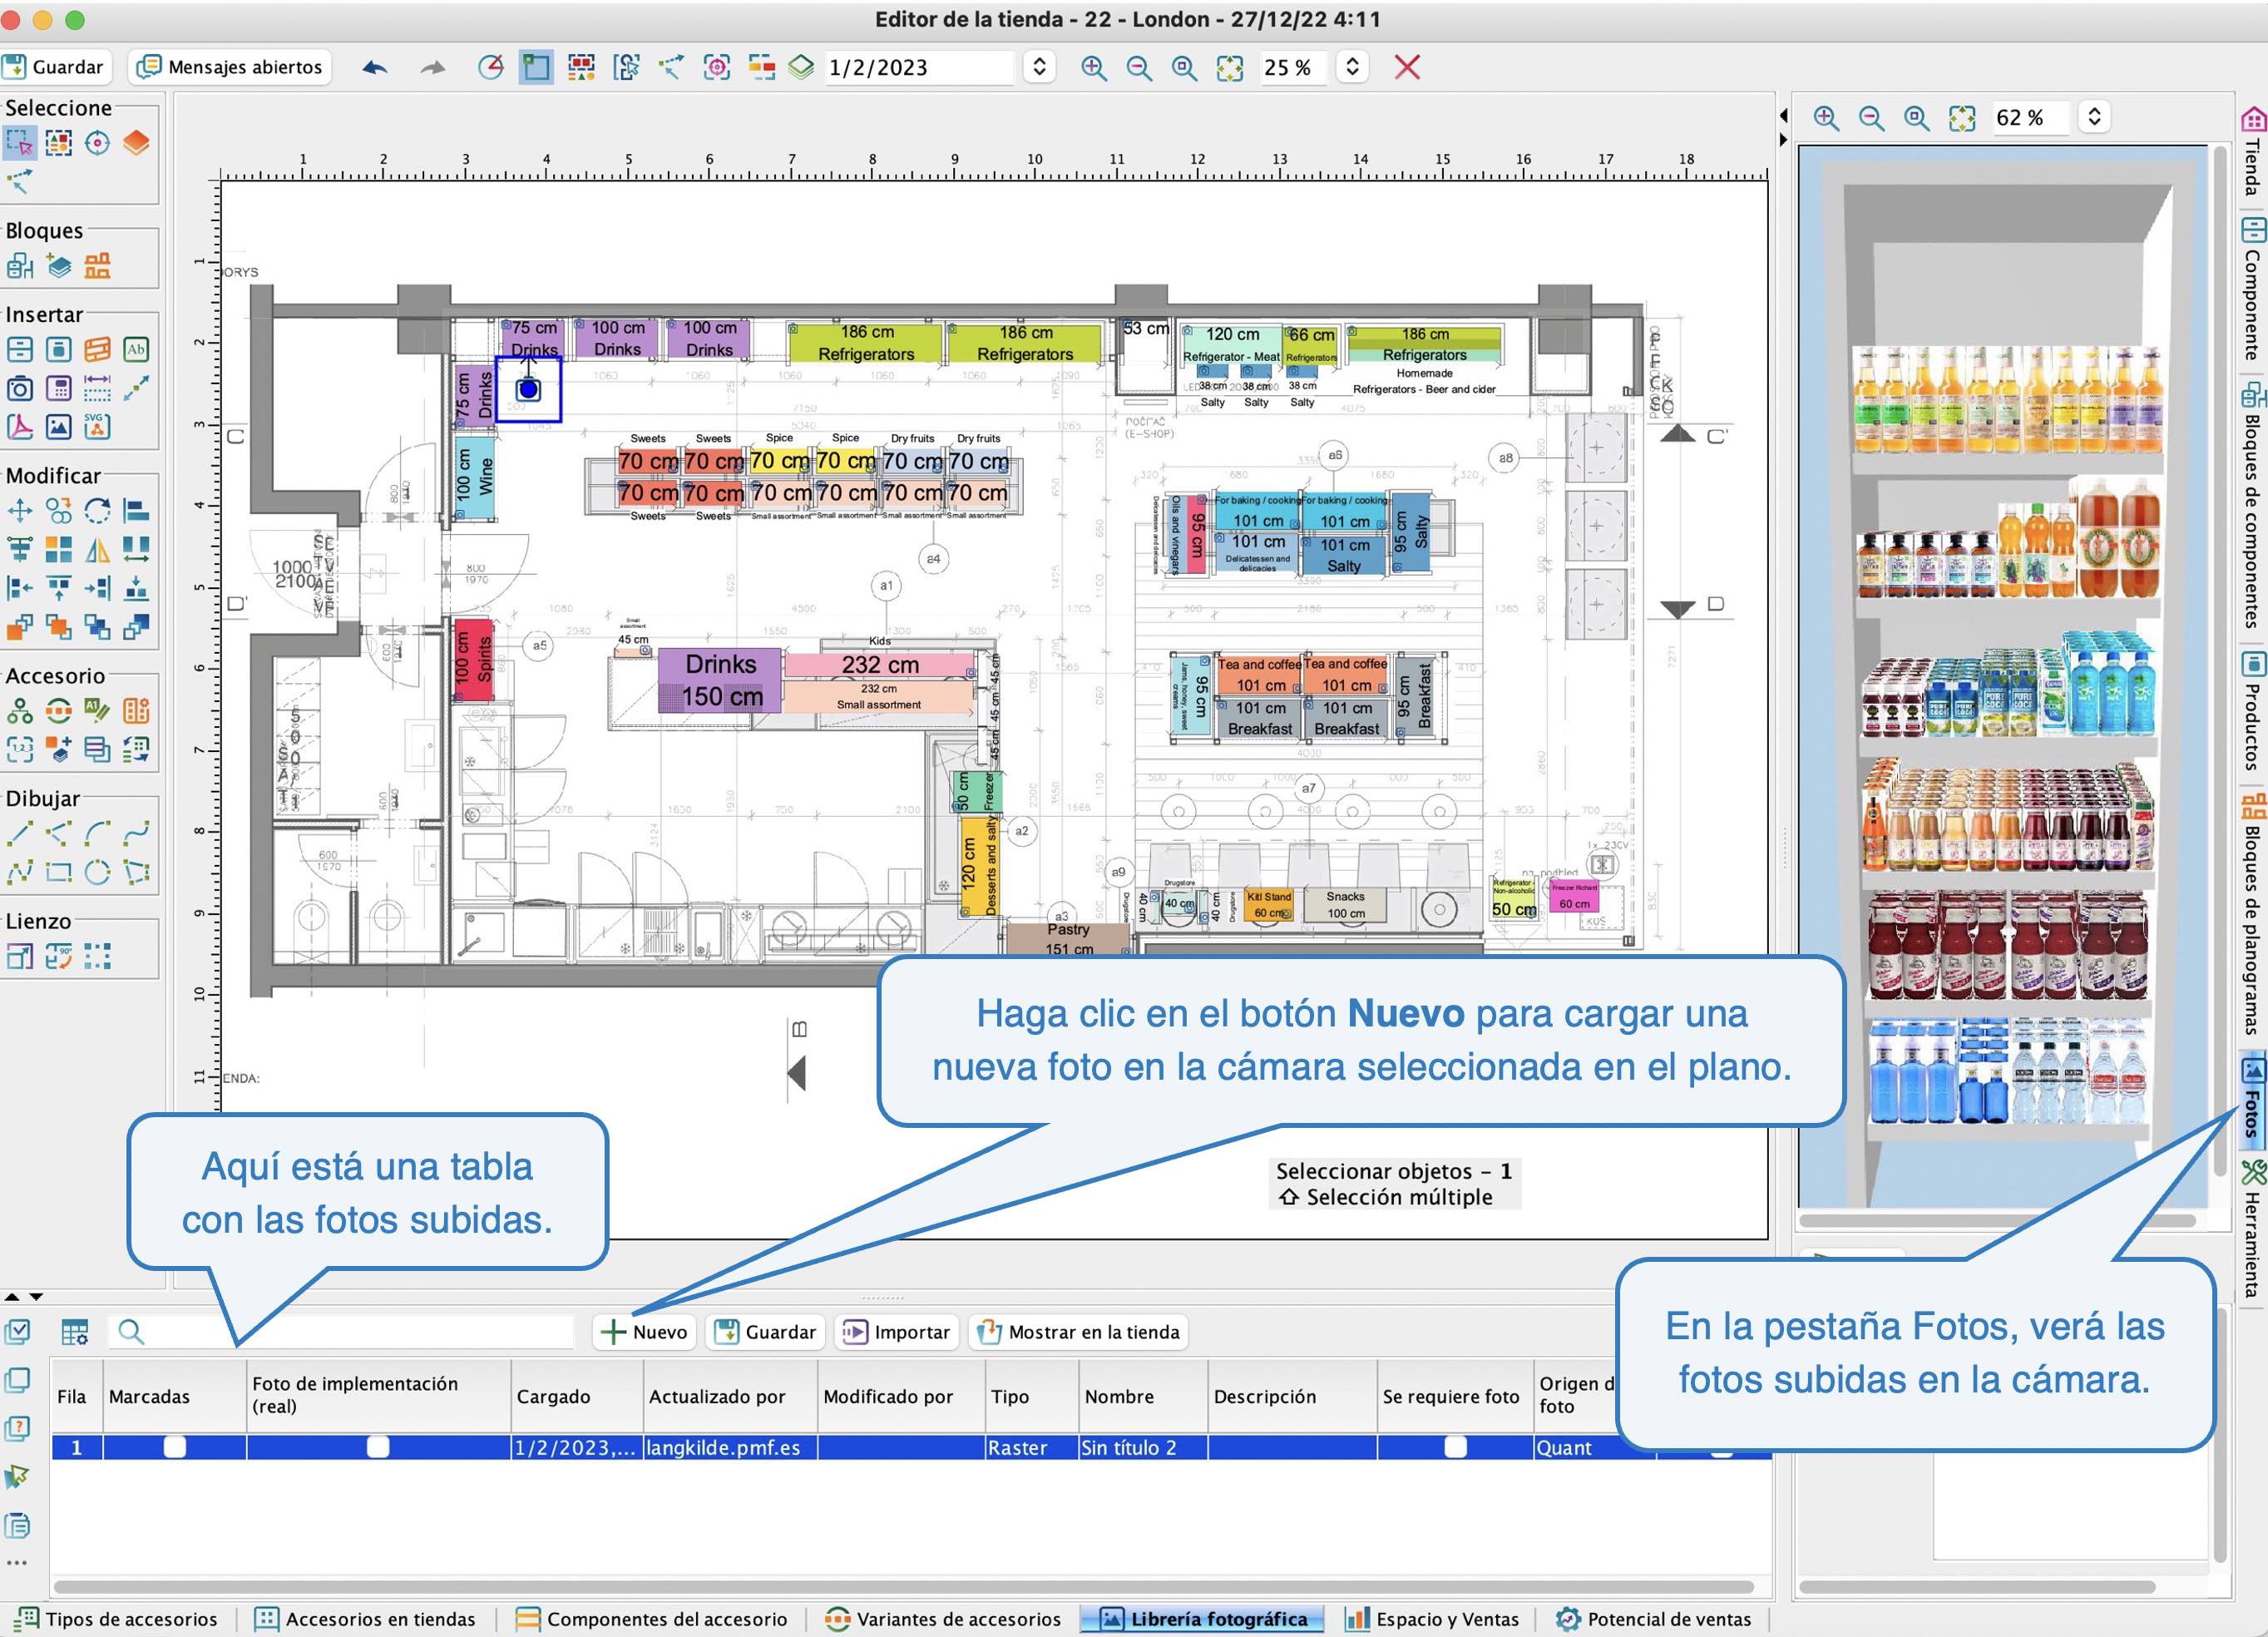
Task: Toggle the Marcadas checkbox in row 1
Action: click(175, 1446)
